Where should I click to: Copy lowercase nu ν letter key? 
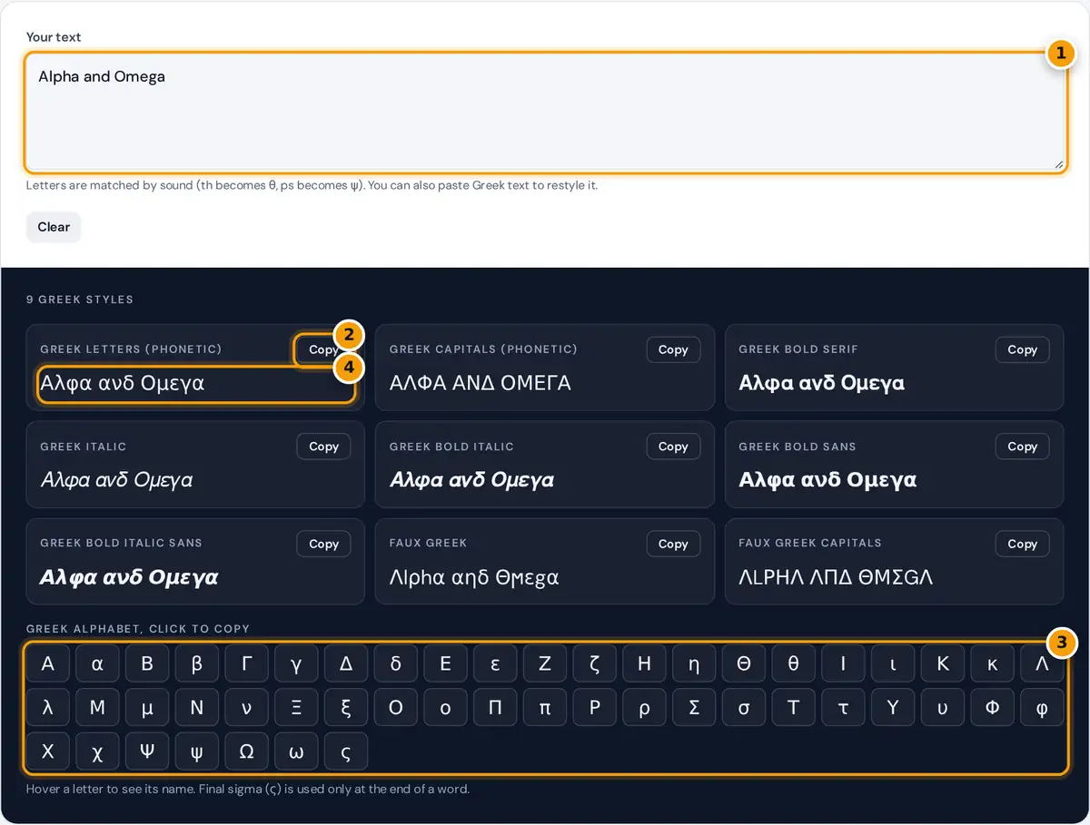coord(246,708)
